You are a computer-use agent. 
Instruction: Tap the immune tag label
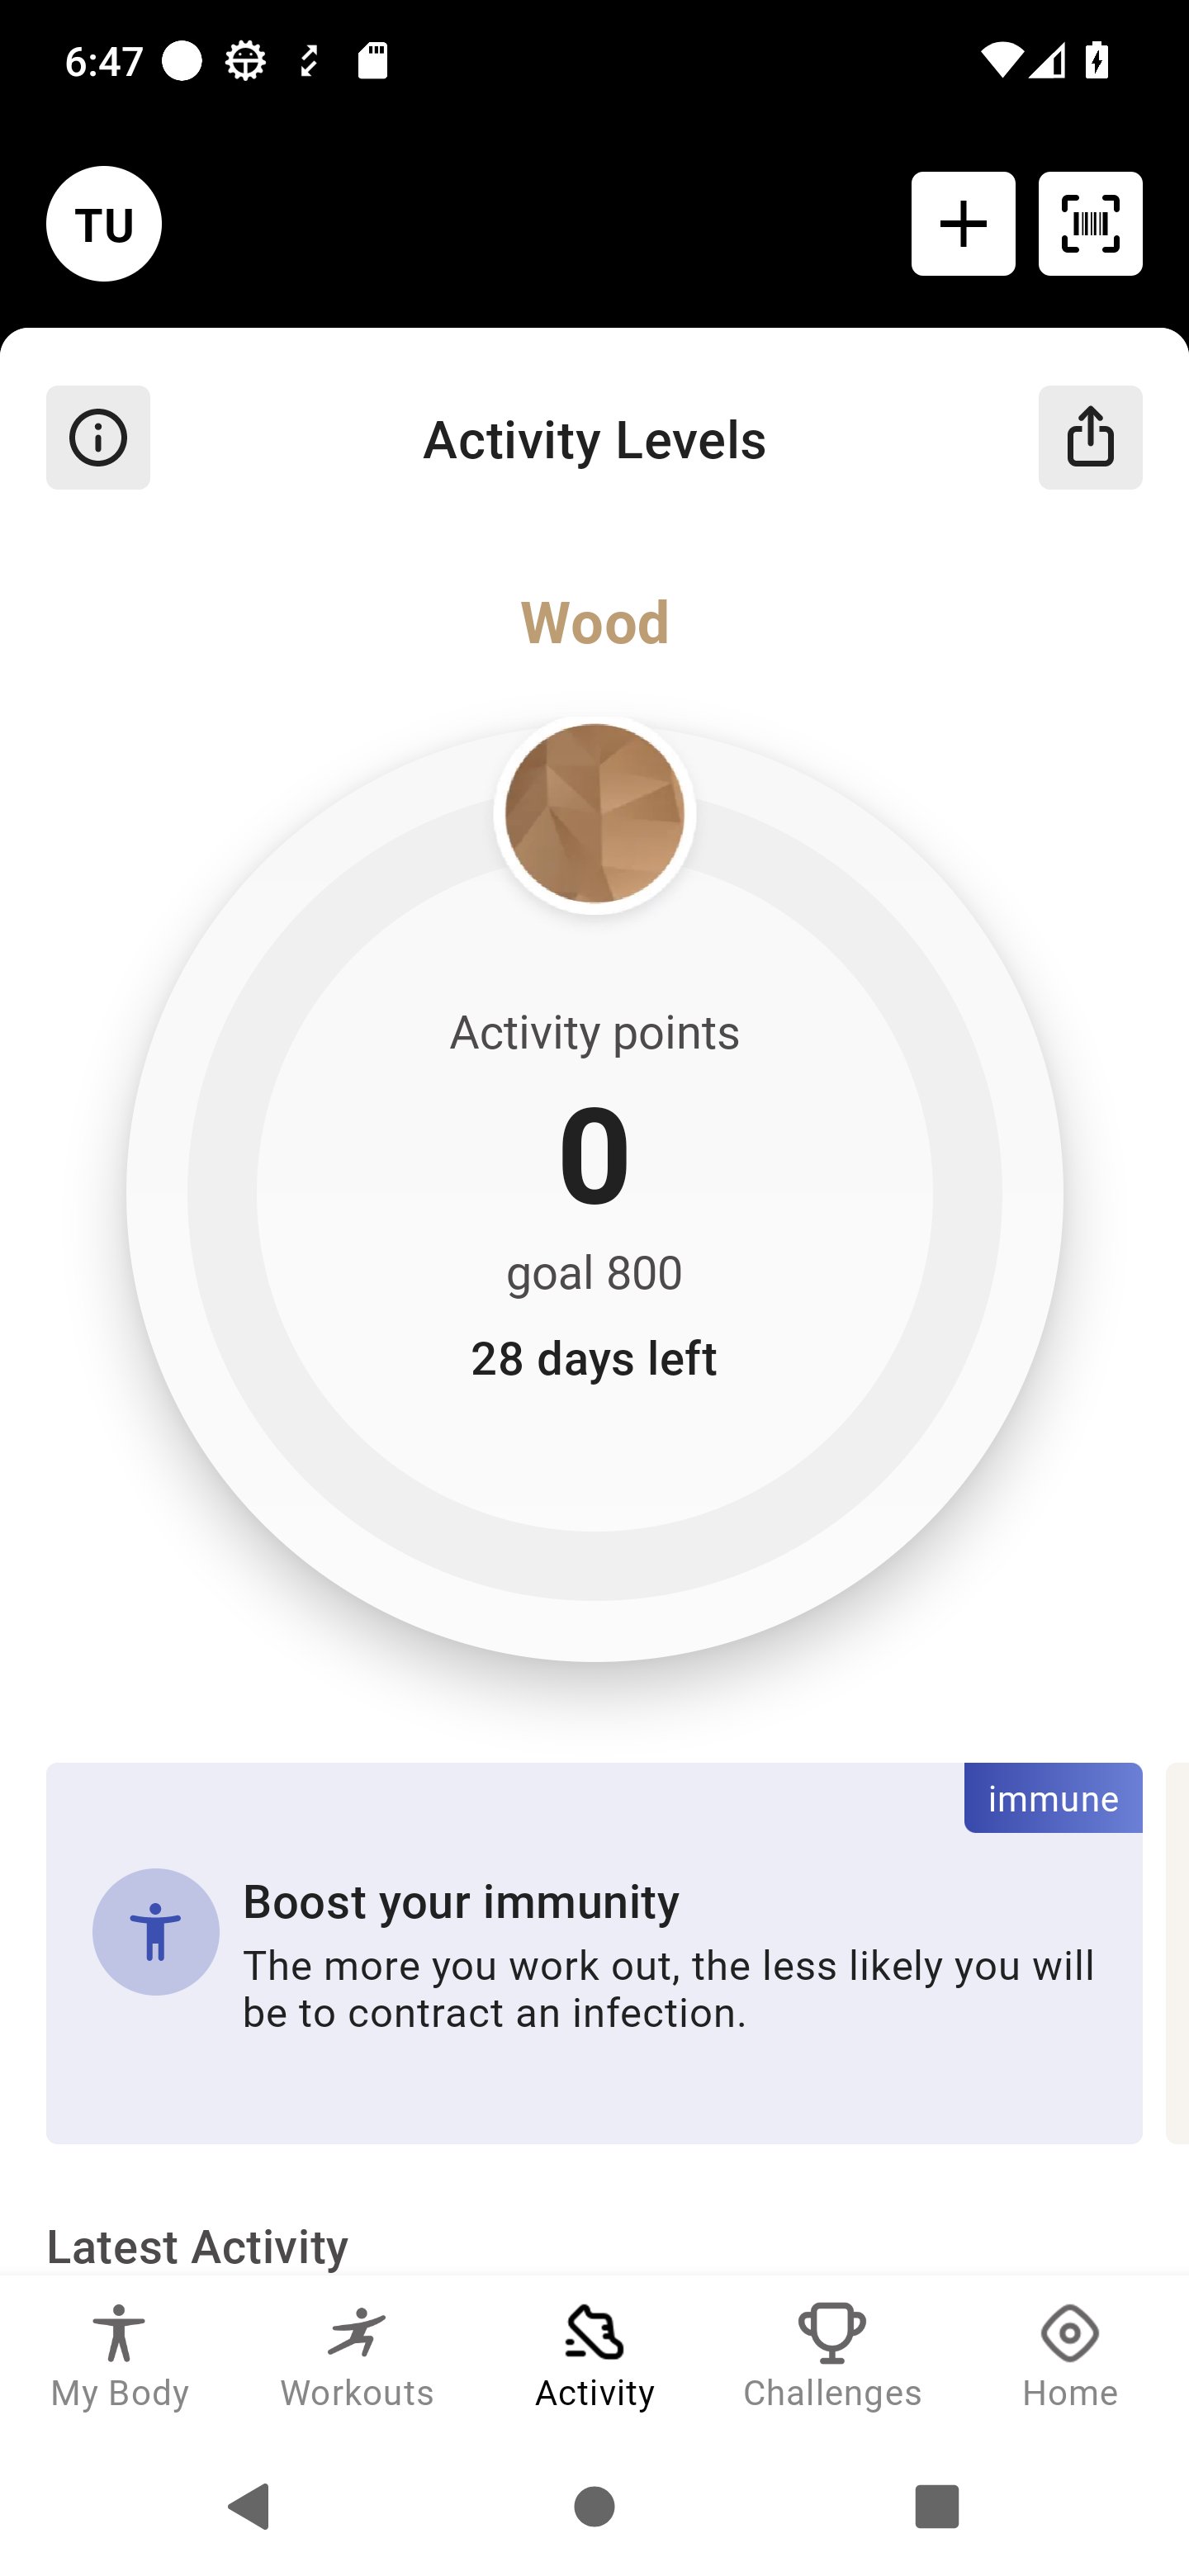(x=1053, y=1798)
